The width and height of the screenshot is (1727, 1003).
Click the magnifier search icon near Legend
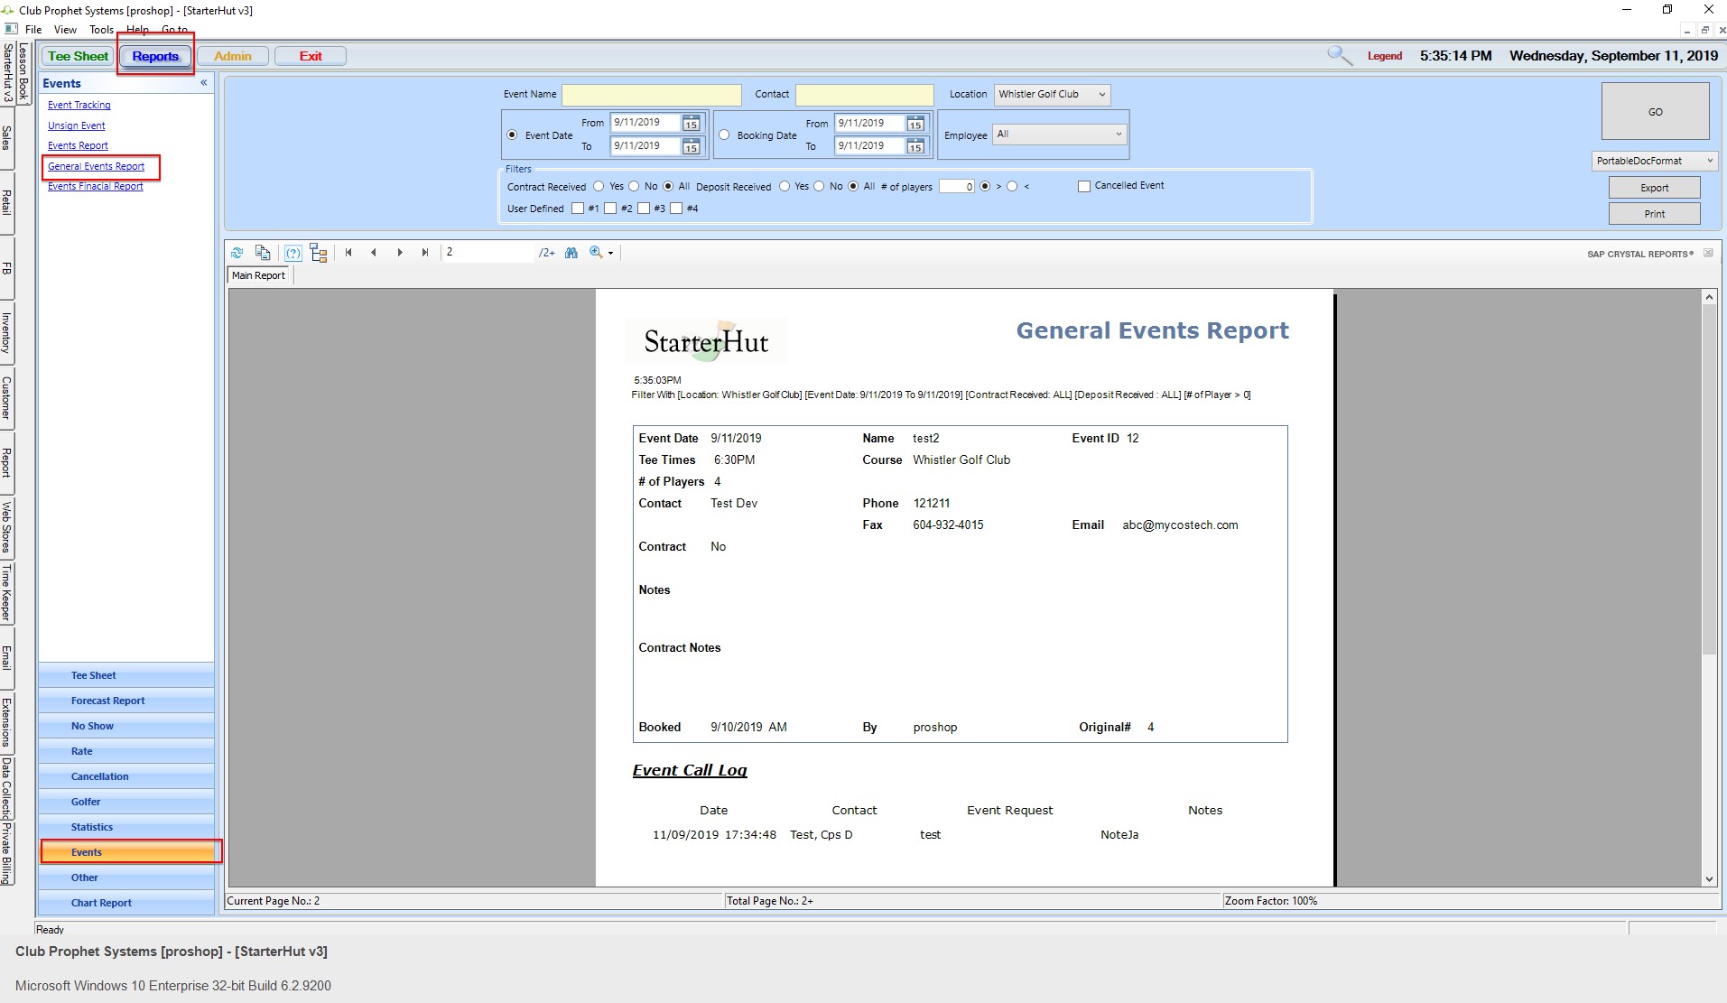pos(1339,56)
